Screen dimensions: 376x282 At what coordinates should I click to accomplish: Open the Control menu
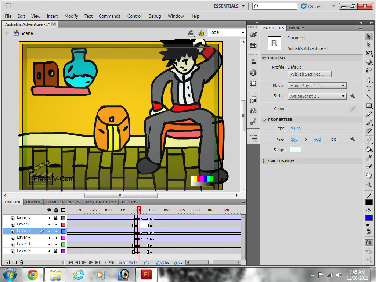click(x=134, y=16)
